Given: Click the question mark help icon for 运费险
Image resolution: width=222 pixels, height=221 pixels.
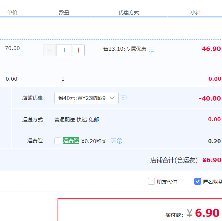Looking at the screenshot, I should pos(120,141).
